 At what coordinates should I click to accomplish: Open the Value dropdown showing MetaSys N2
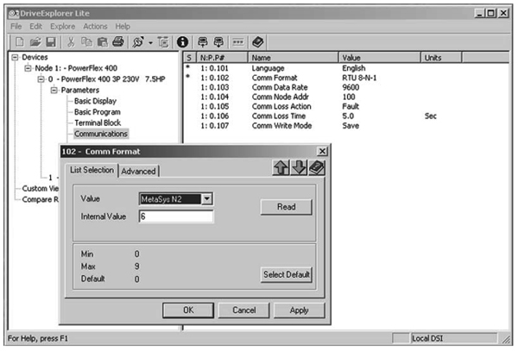pyautogui.click(x=206, y=199)
